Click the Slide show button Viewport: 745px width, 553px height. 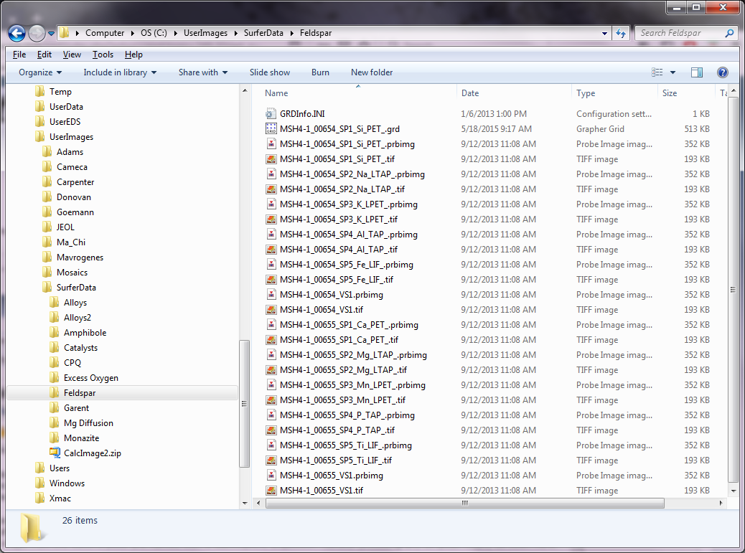pyautogui.click(x=270, y=72)
